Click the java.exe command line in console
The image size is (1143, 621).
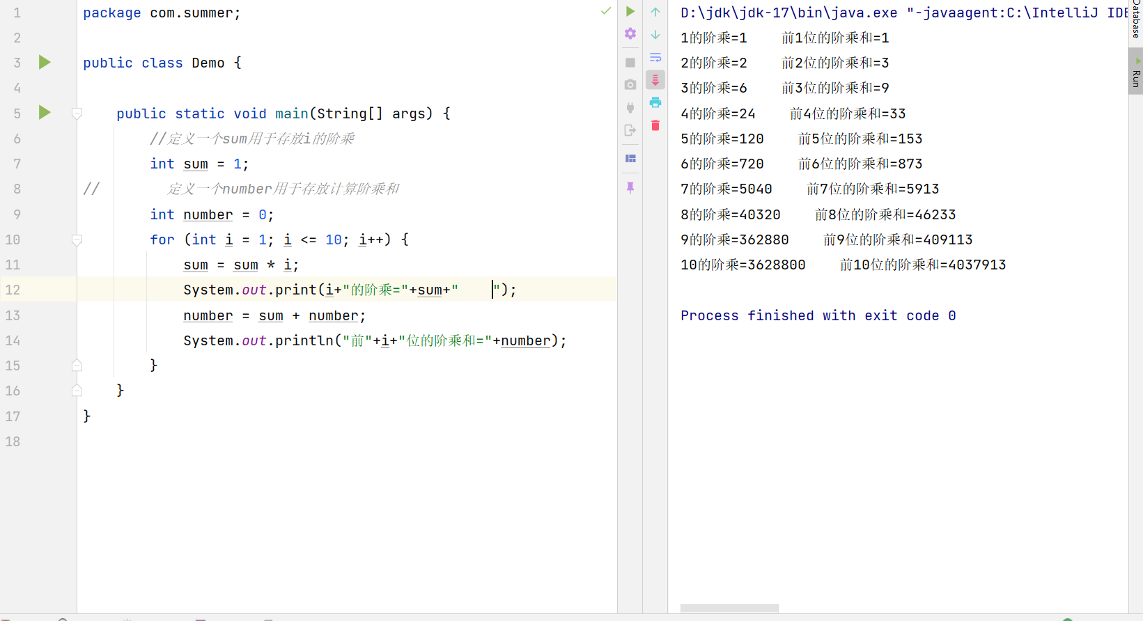coord(904,13)
